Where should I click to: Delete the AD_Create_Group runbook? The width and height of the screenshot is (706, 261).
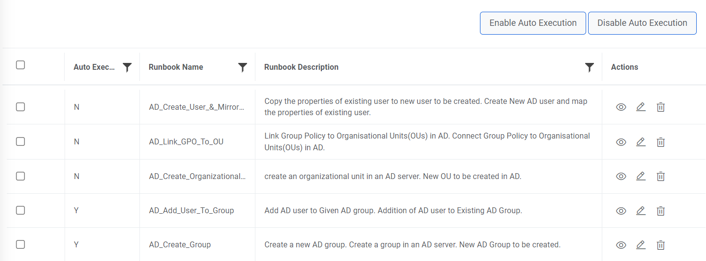[660, 245]
